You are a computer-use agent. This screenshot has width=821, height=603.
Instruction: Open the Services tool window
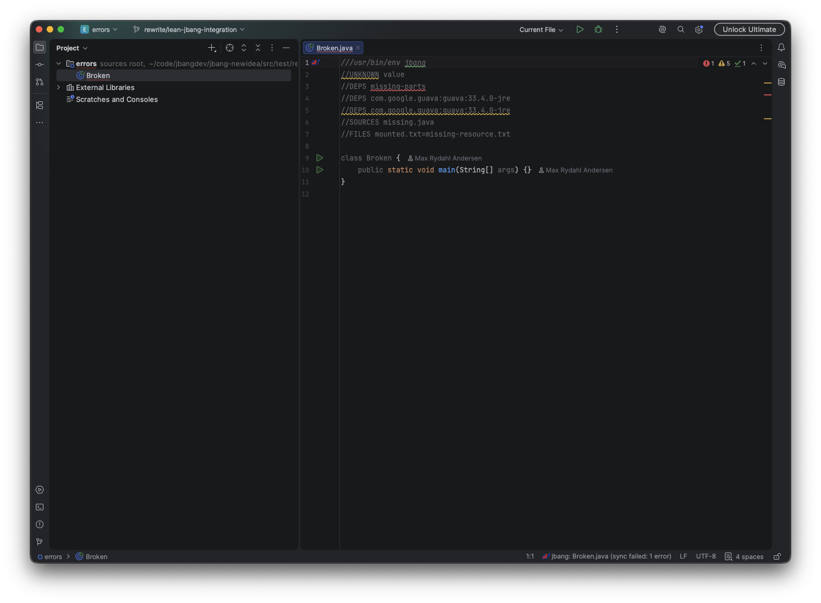tap(40, 490)
